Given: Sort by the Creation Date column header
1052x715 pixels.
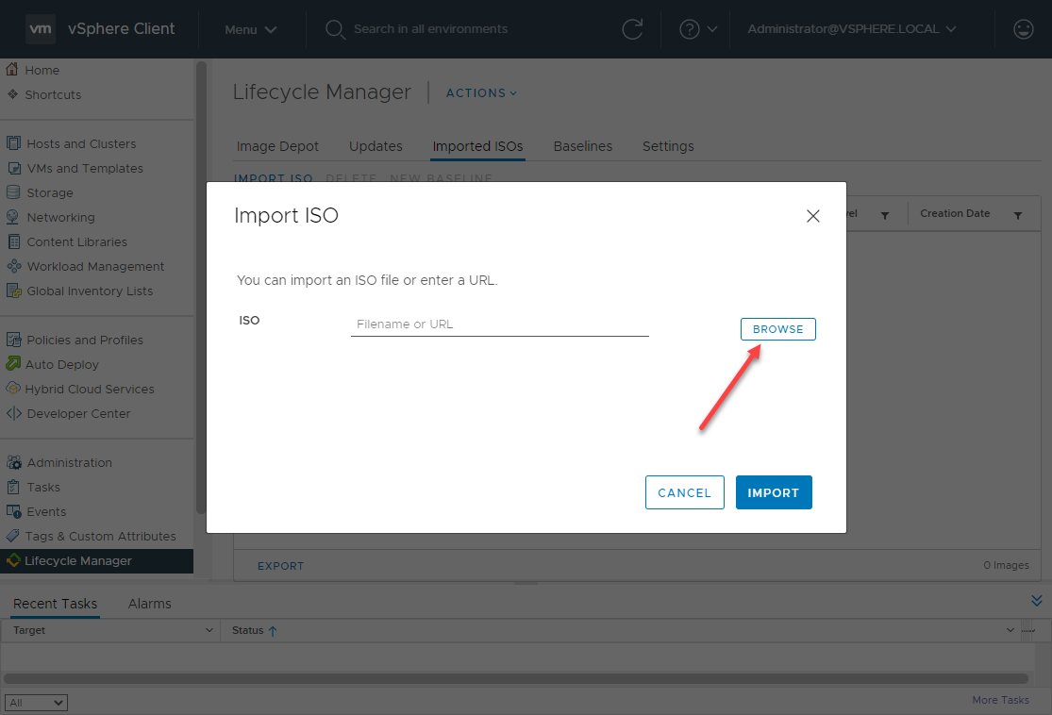Looking at the screenshot, I should (x=955, y=213).
